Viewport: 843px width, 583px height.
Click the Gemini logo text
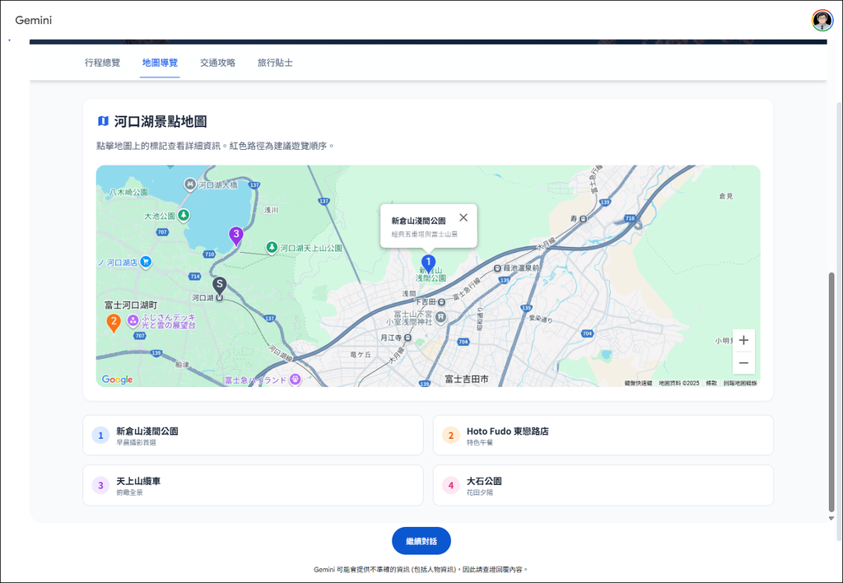33,21
